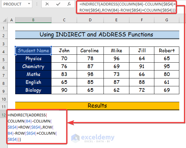Click John's Chemistry score 76
The width and height of the screenshot is (186, 148).
tap(64, 67)
